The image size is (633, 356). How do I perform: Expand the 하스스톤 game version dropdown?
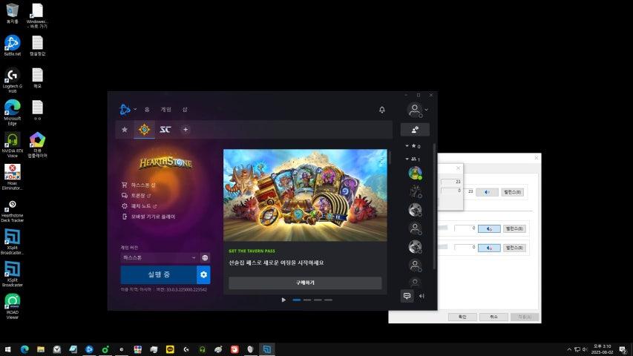point(159,257)
